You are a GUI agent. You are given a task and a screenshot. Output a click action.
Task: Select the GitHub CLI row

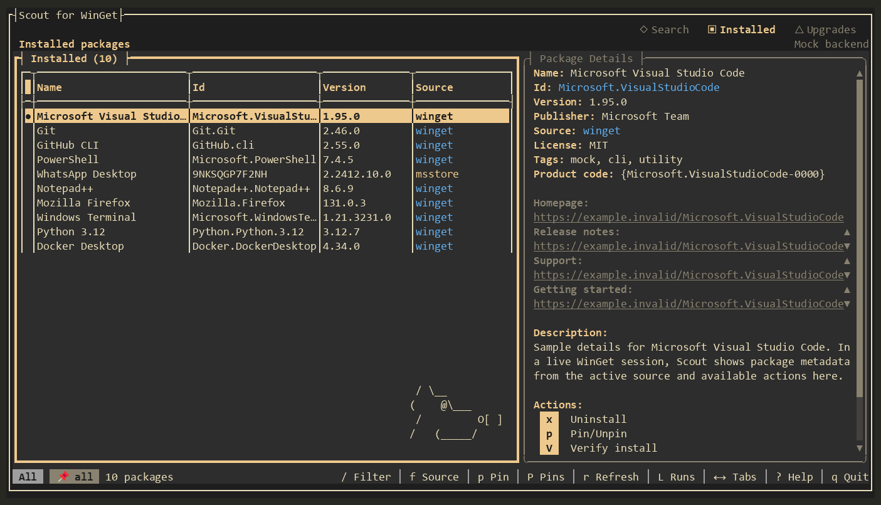(267, 145)
